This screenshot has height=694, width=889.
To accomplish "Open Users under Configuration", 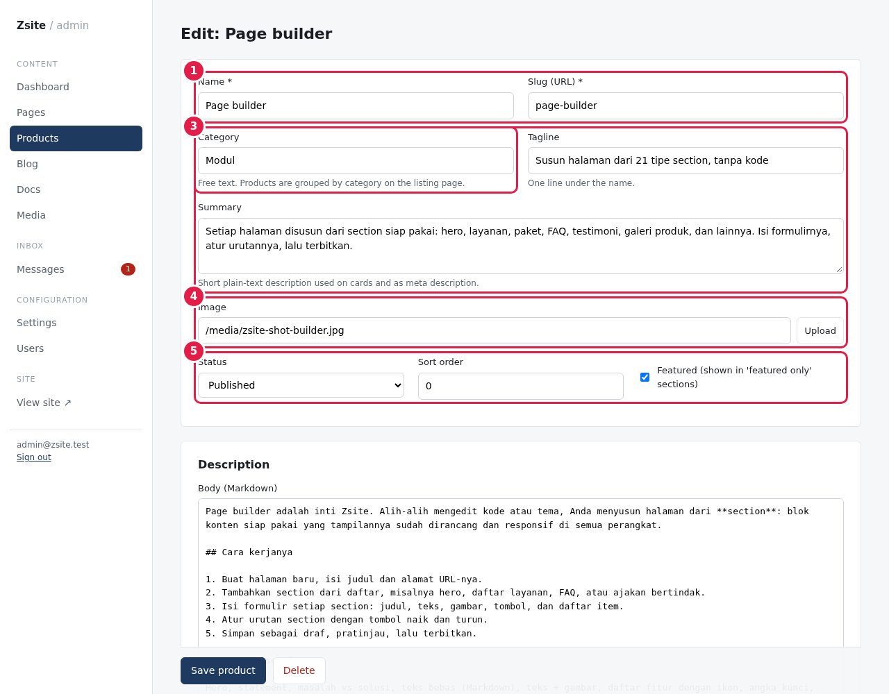I will (76, 348).
